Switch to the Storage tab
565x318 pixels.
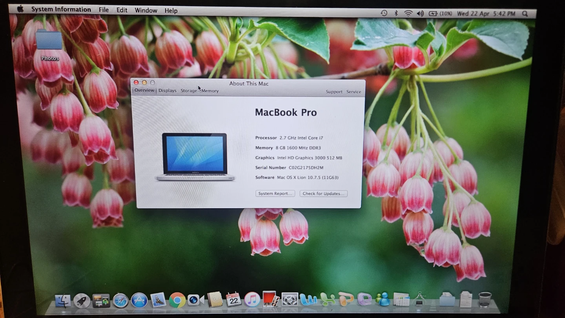coord(189,91)
